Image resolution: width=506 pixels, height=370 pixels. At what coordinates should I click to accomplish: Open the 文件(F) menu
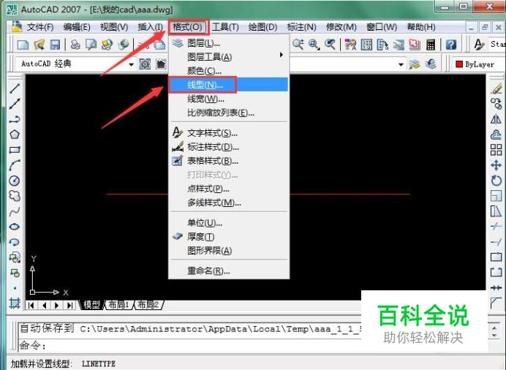click(x=39, y=27)
